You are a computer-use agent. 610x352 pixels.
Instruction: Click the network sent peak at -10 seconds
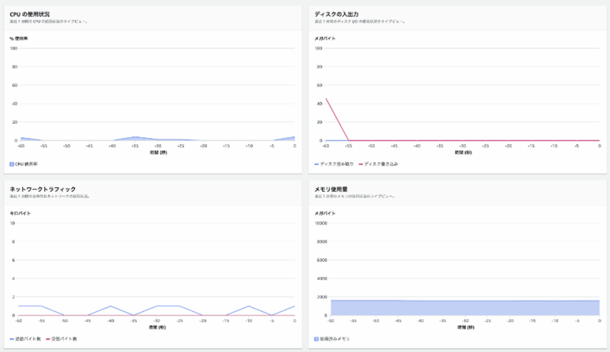(248, 306)
